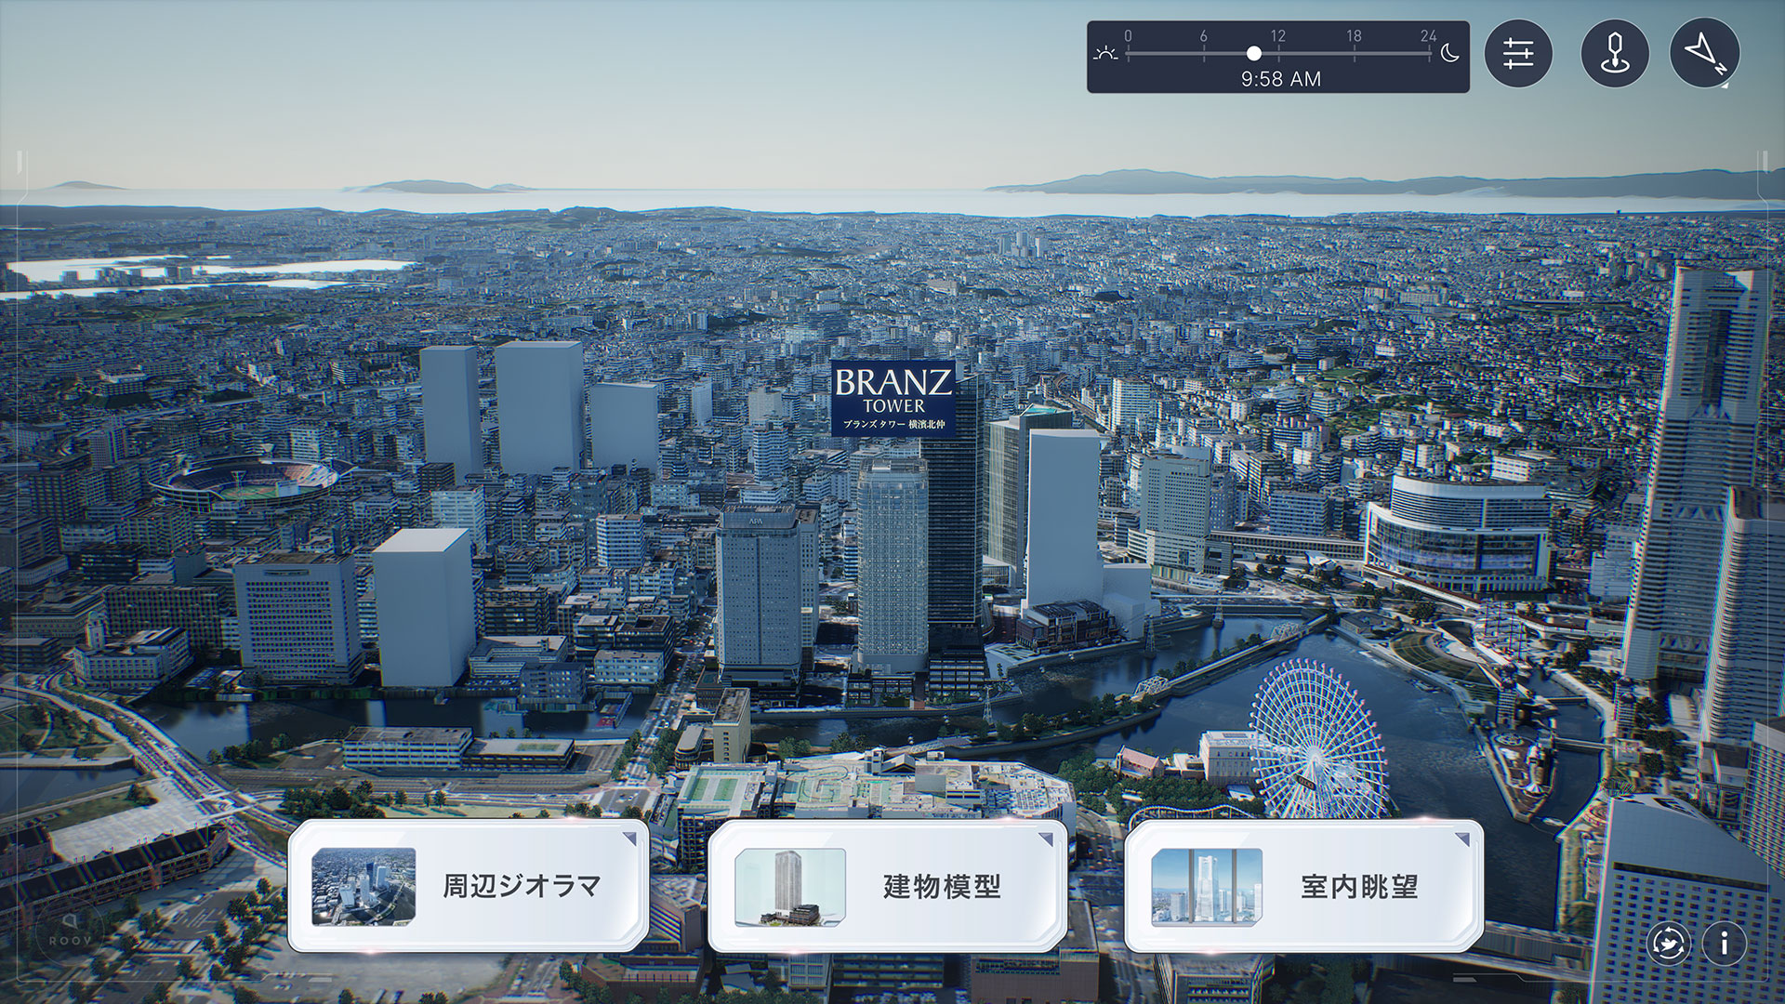Click the 12 noon mark on slider

pos(1278,54)
